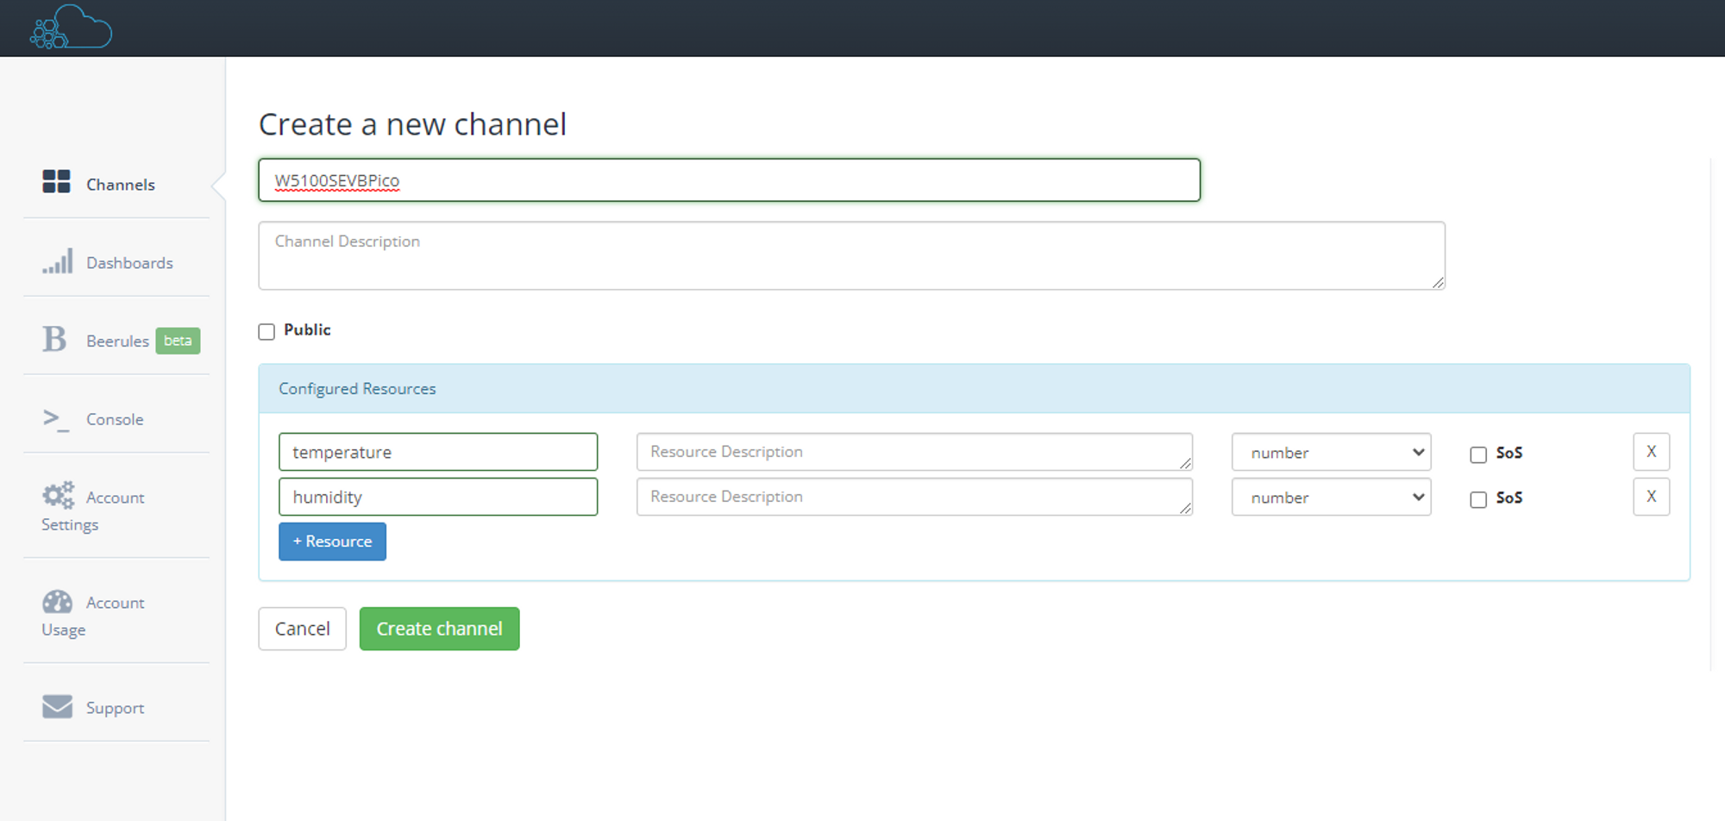The image size is (1725, 821).
Task: Click the Account Settings label
Action: click(93, 511)
